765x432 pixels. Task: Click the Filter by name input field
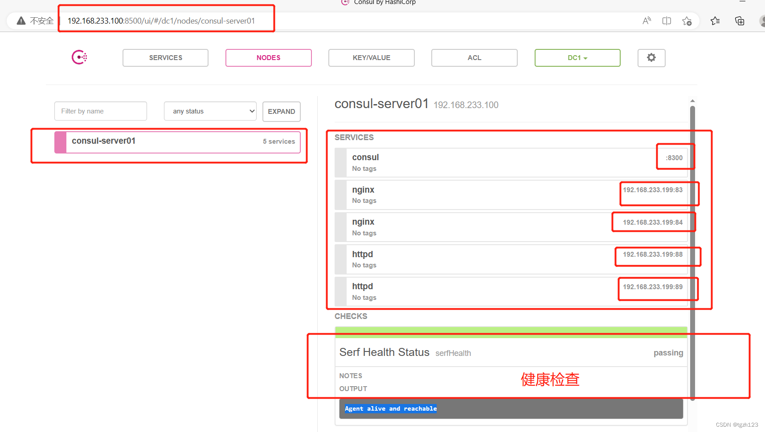(x=100, y=111)
